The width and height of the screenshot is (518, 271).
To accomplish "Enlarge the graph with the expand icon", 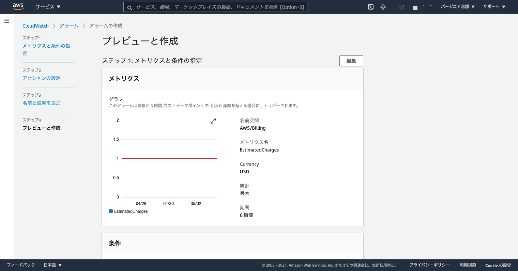I will click(x=213, y=121).
